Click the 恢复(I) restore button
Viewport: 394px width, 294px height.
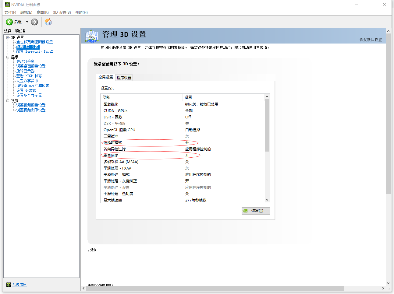pyautogui.click(x=256, y=211)
